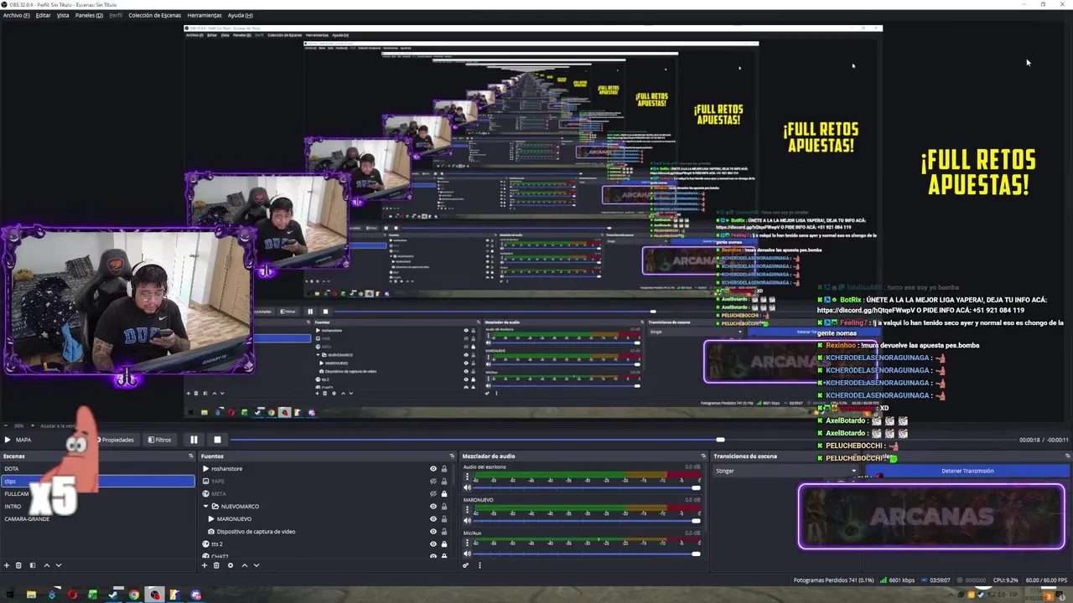Viewport: 1073px width, 603px height.
Task: Move scene up with arrow icon
Action: coord(46,565)
